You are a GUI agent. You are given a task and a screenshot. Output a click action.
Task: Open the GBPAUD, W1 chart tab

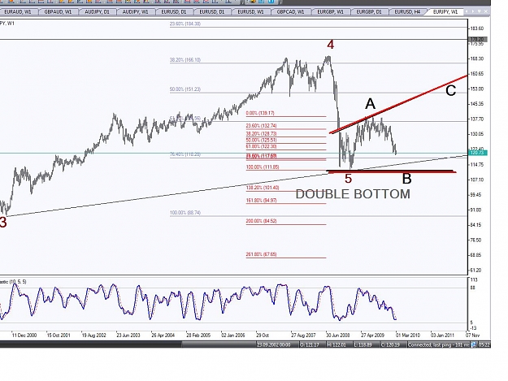click(58, 12)
